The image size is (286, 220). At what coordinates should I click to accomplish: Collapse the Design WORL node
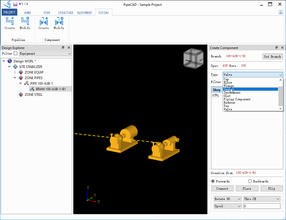pos(4,61)
